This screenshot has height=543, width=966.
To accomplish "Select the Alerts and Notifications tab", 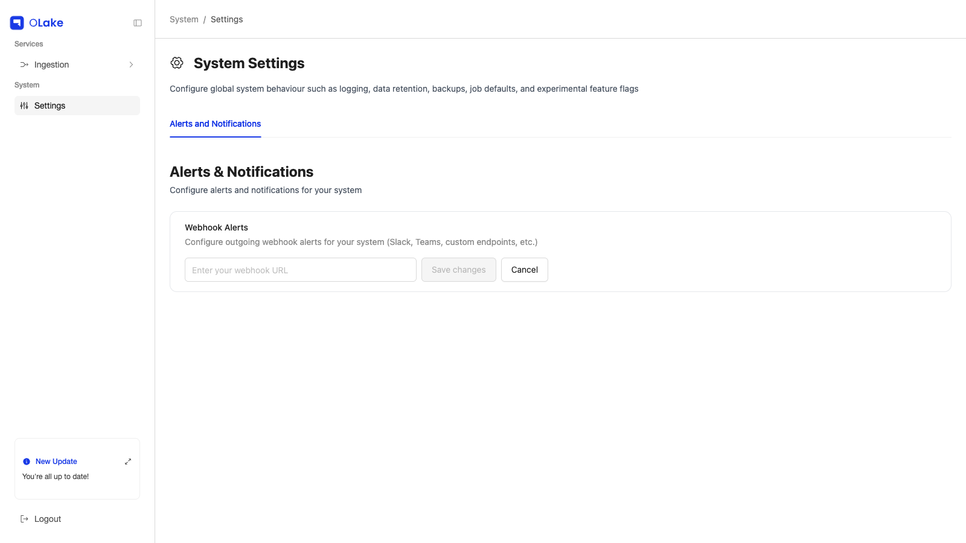I will [x=215, y=124].
